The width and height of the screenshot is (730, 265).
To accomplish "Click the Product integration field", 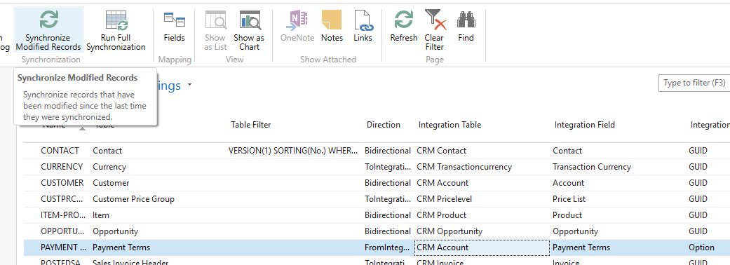I will [x=567, y=215].
